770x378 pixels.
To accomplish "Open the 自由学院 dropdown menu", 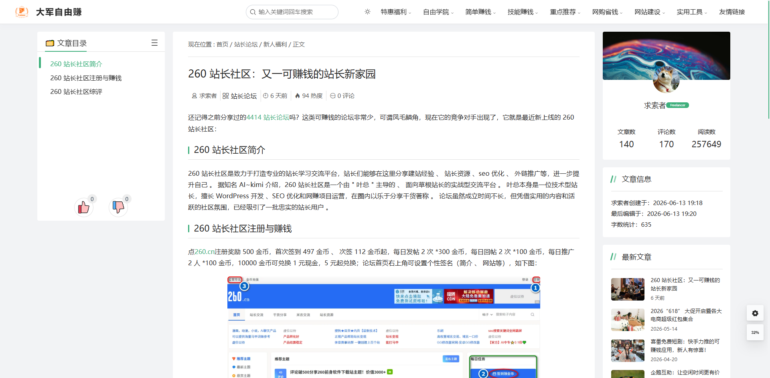I will [x=438, y=12].
